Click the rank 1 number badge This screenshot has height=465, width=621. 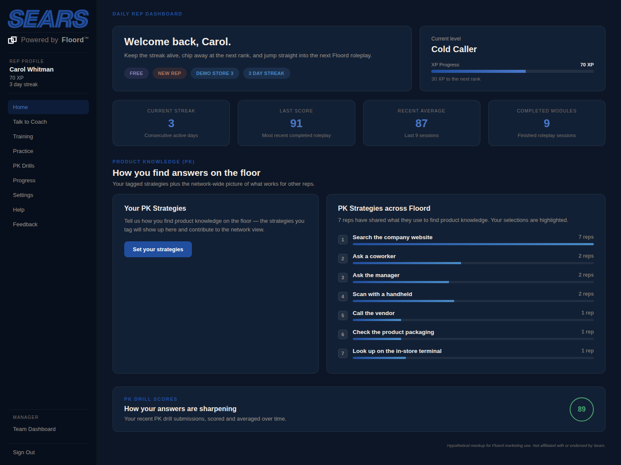343,240
